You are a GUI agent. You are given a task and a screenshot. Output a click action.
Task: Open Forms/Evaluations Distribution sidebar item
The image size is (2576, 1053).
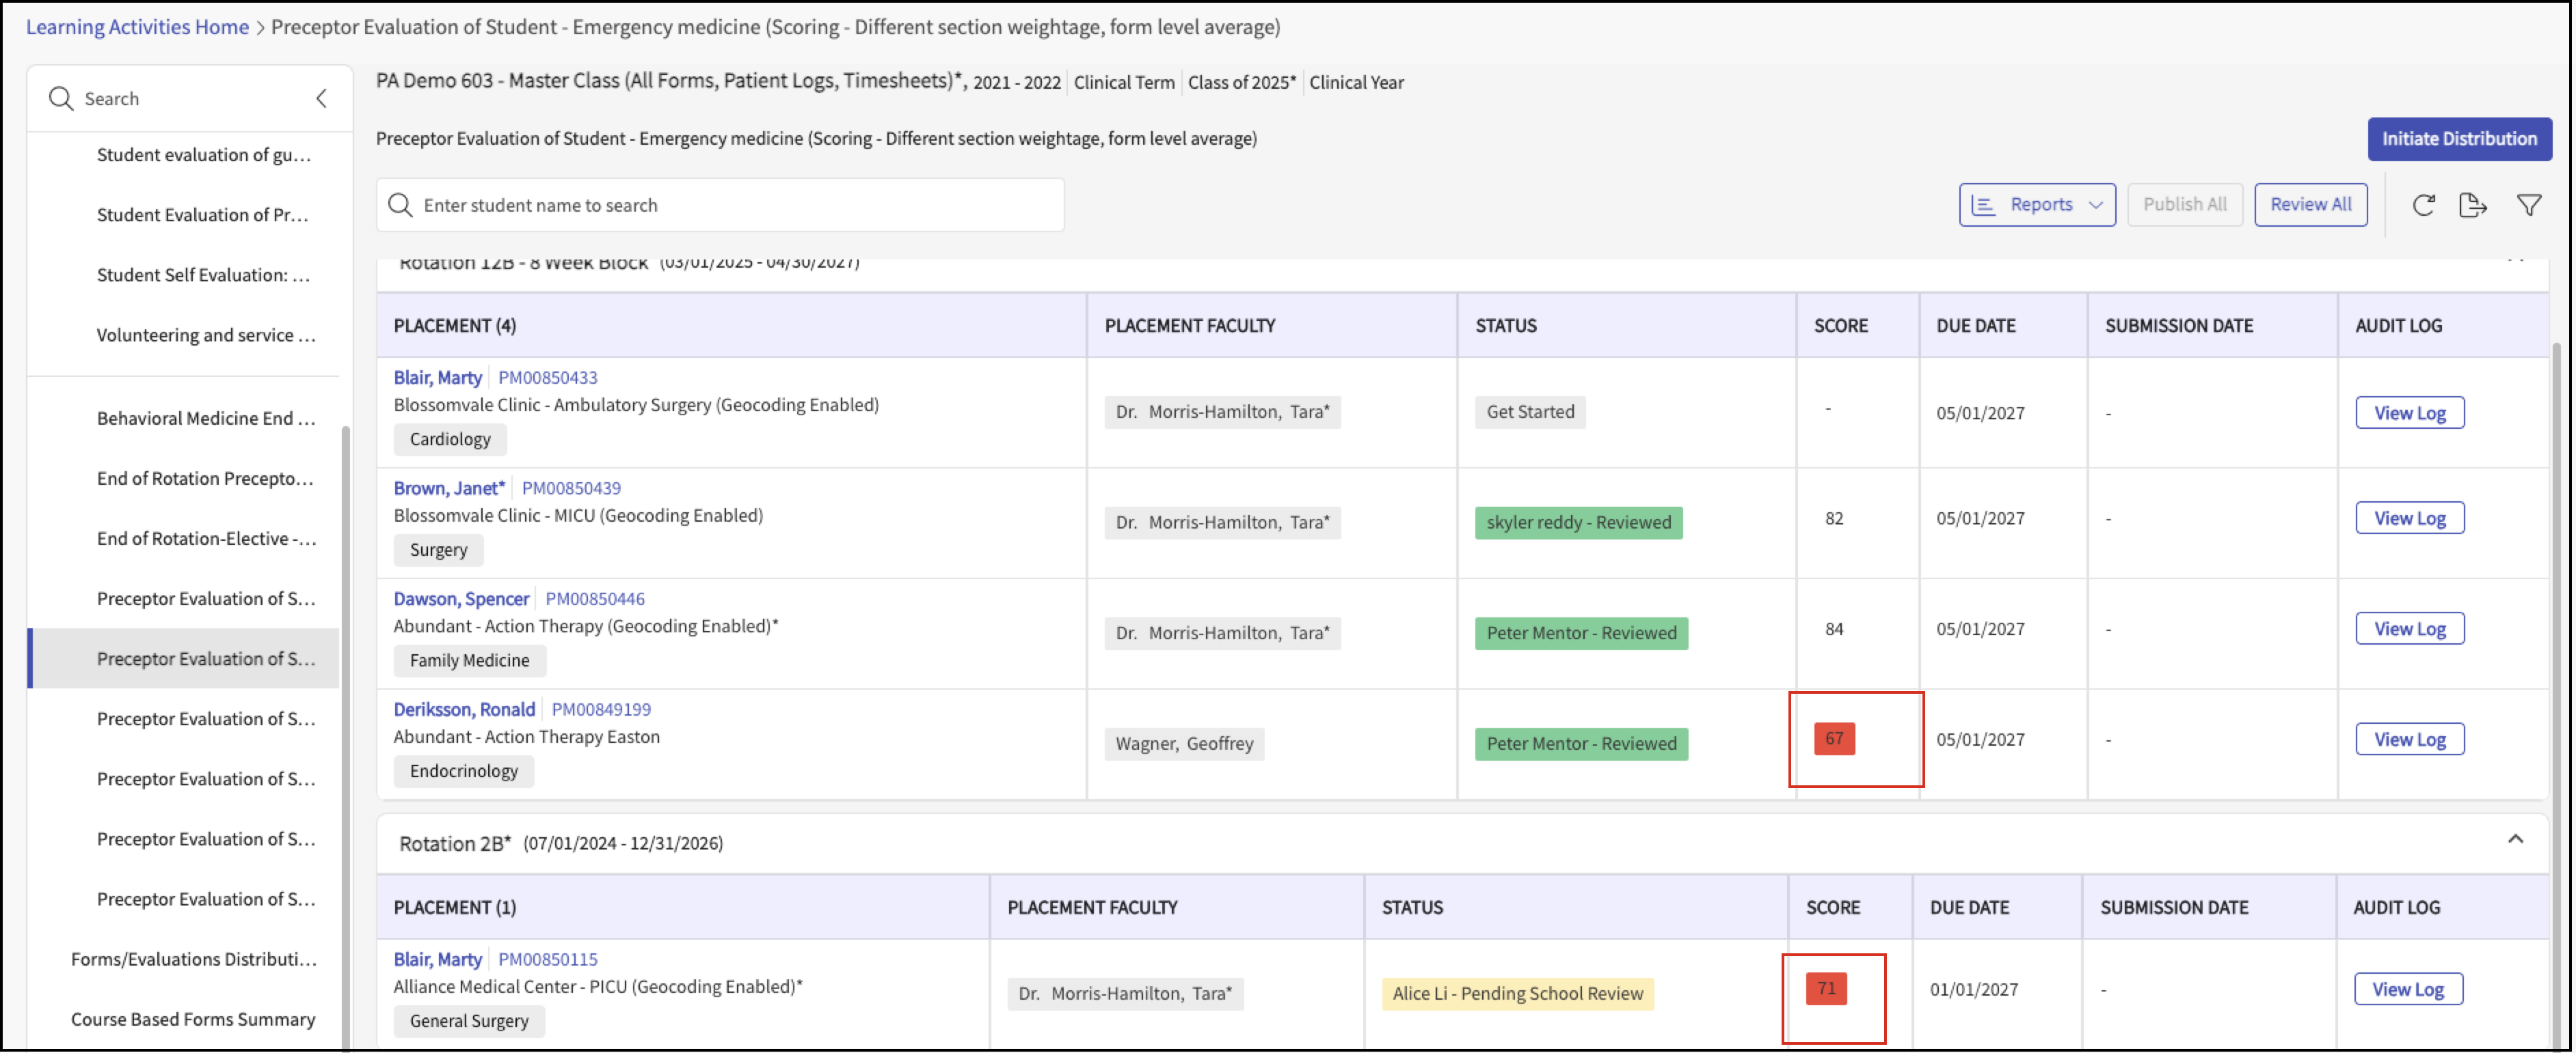193,959
